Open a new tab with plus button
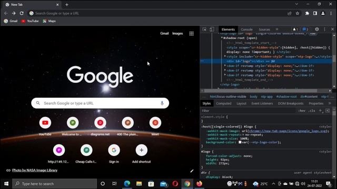 (67, 5)
